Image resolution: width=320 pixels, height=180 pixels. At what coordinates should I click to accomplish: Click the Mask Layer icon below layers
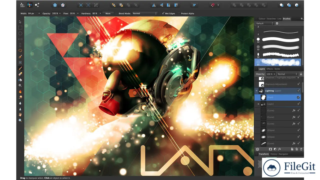(270, 149)
